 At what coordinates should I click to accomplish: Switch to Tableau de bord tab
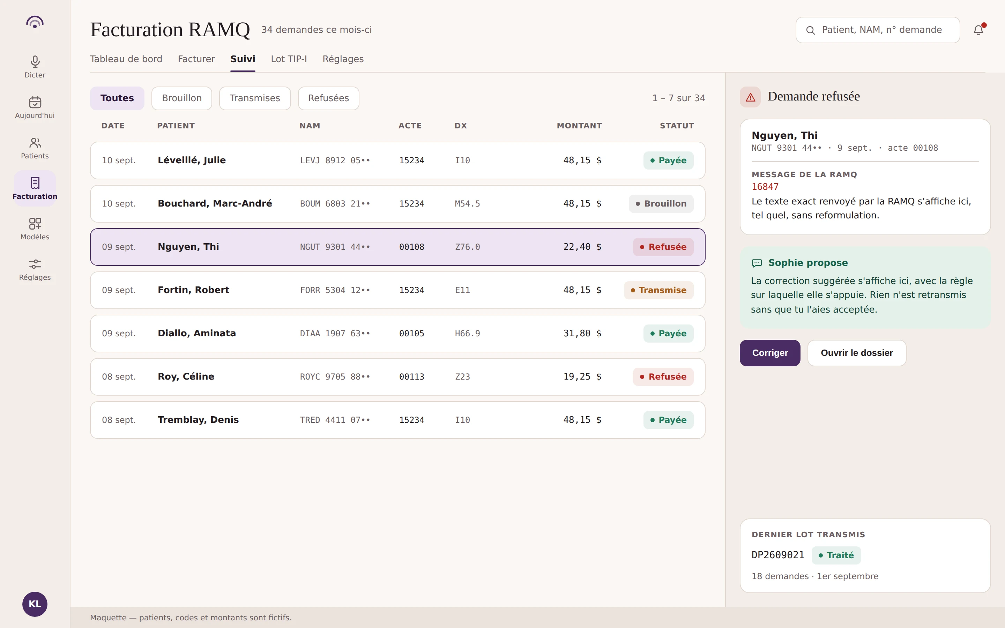click(126, 59)
